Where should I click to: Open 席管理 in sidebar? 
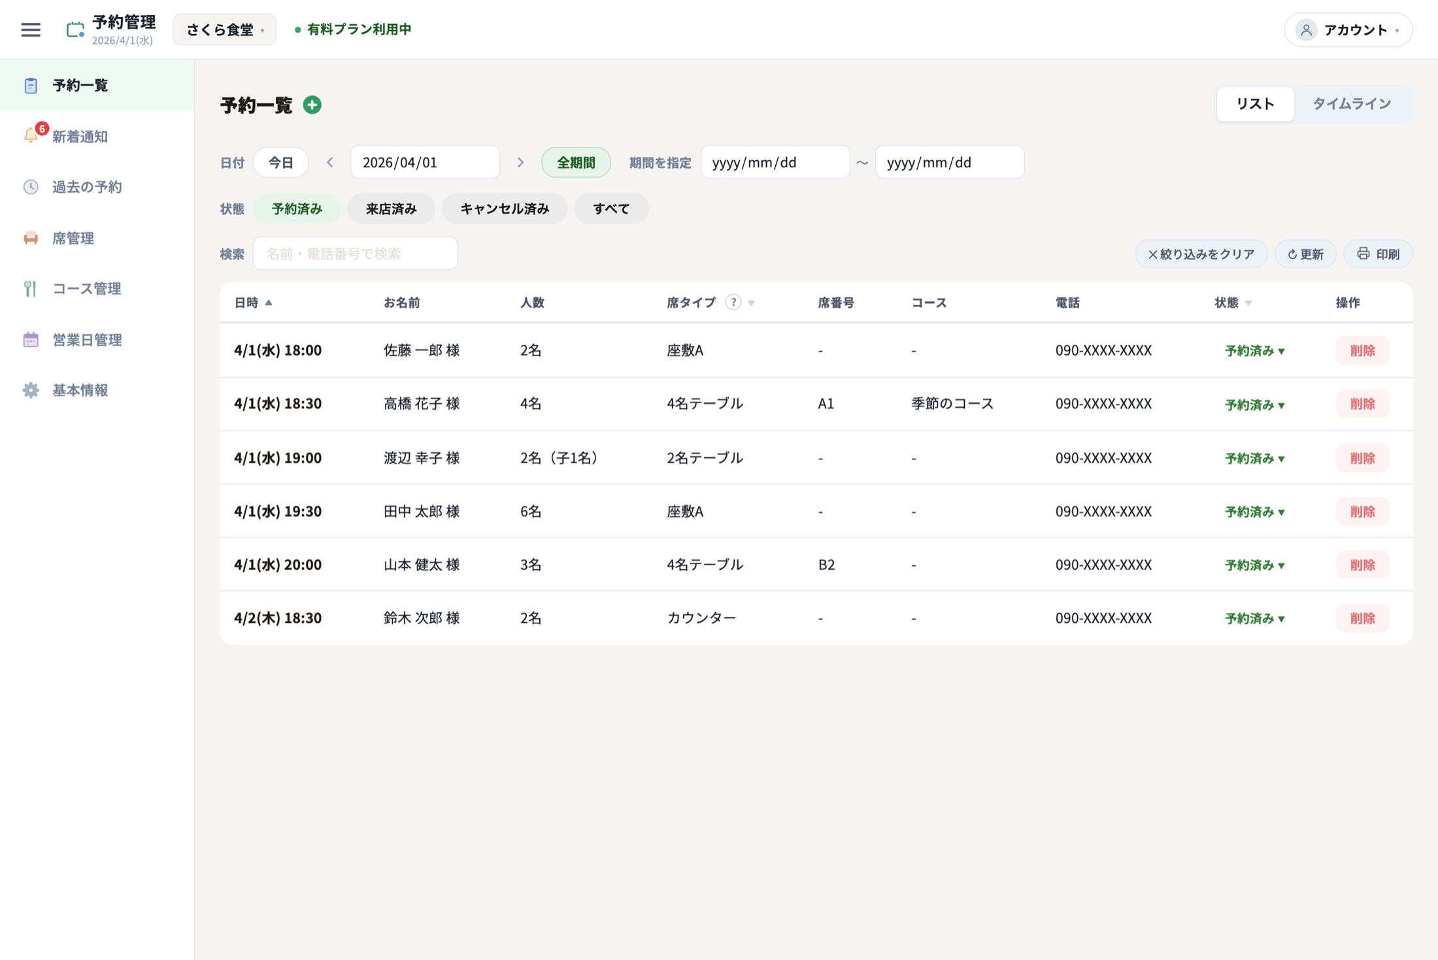[97, 238]
